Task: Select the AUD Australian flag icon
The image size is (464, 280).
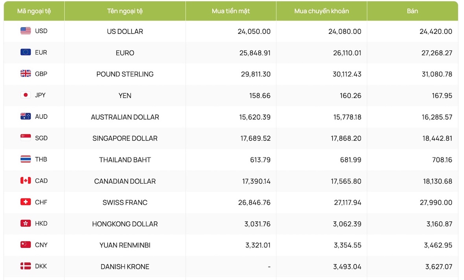Action: click(x=26, y=116)
